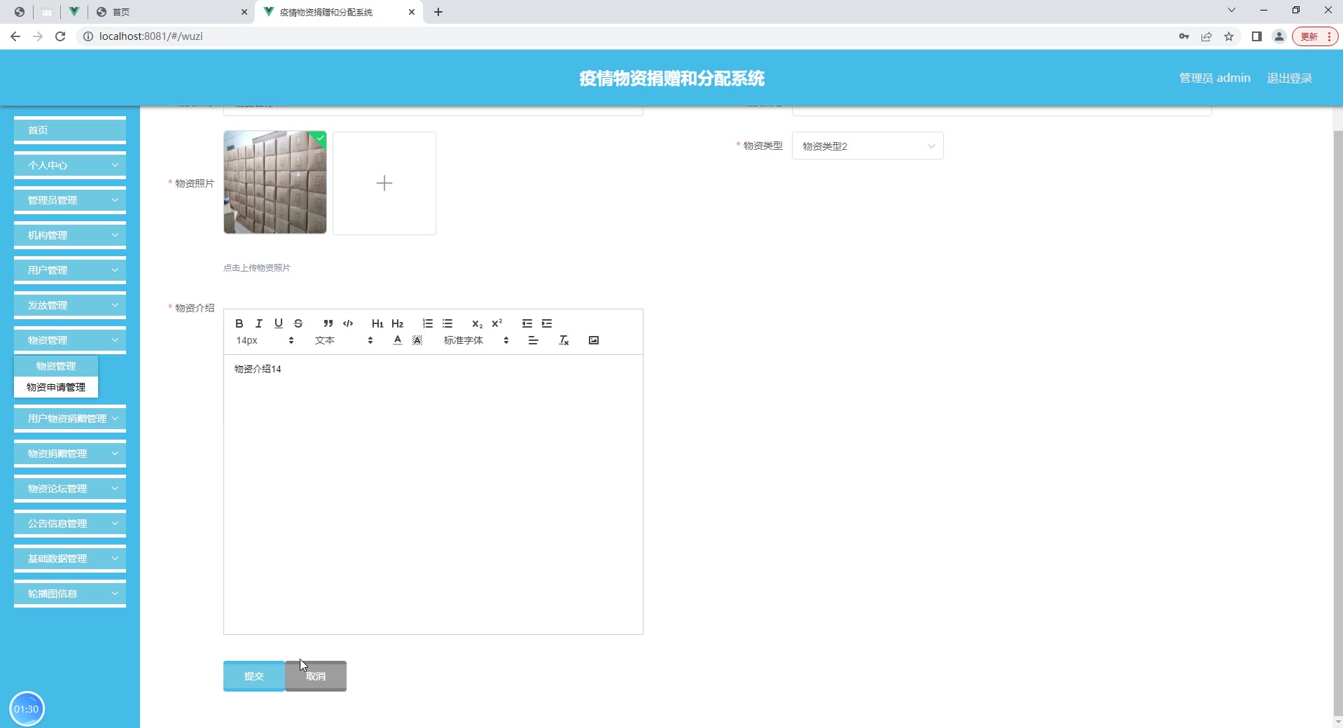Click the 01:30 recording timer badge
Viewport: 1343px width, 728px height.
27,709
